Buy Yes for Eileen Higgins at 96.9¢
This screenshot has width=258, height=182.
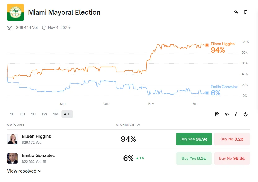(194, 139)
